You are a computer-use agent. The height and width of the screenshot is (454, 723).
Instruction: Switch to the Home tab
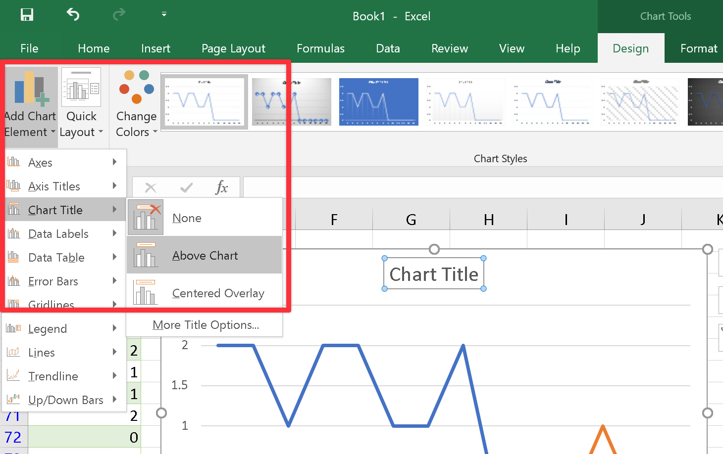(x=94, y=48)
